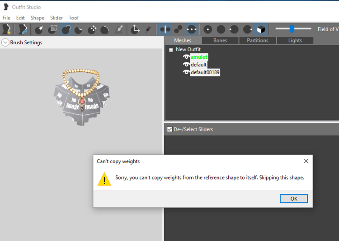The height and width of the screenshot is (241, 339).
Task: Select the pencil vertex edit tool
Action: click(x=148, y=29)
